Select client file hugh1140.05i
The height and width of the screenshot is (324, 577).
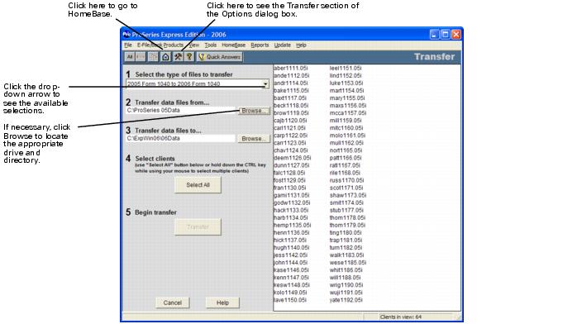tap(292, 247)
